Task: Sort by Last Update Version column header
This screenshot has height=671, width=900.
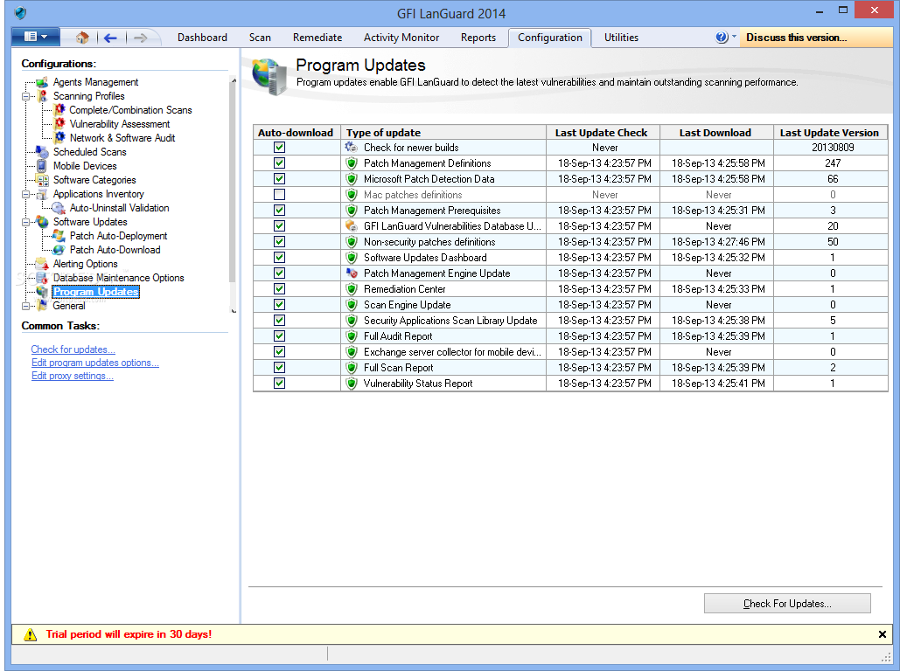Action: (830, 133)
